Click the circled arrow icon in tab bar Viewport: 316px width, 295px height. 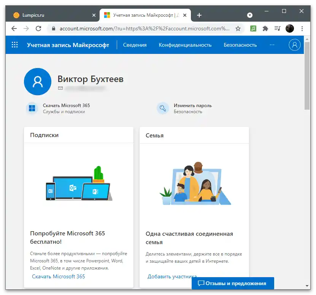tap(250, 15)
